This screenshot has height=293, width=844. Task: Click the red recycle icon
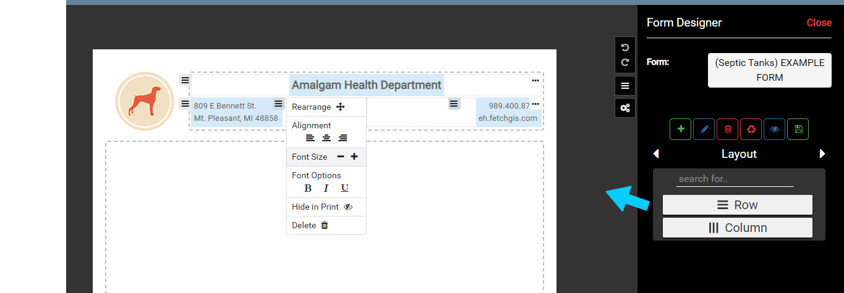(751, 129)
